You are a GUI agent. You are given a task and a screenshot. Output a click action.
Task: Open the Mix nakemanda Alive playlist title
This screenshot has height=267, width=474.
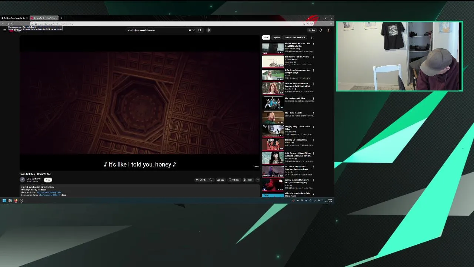pos(295,98)
